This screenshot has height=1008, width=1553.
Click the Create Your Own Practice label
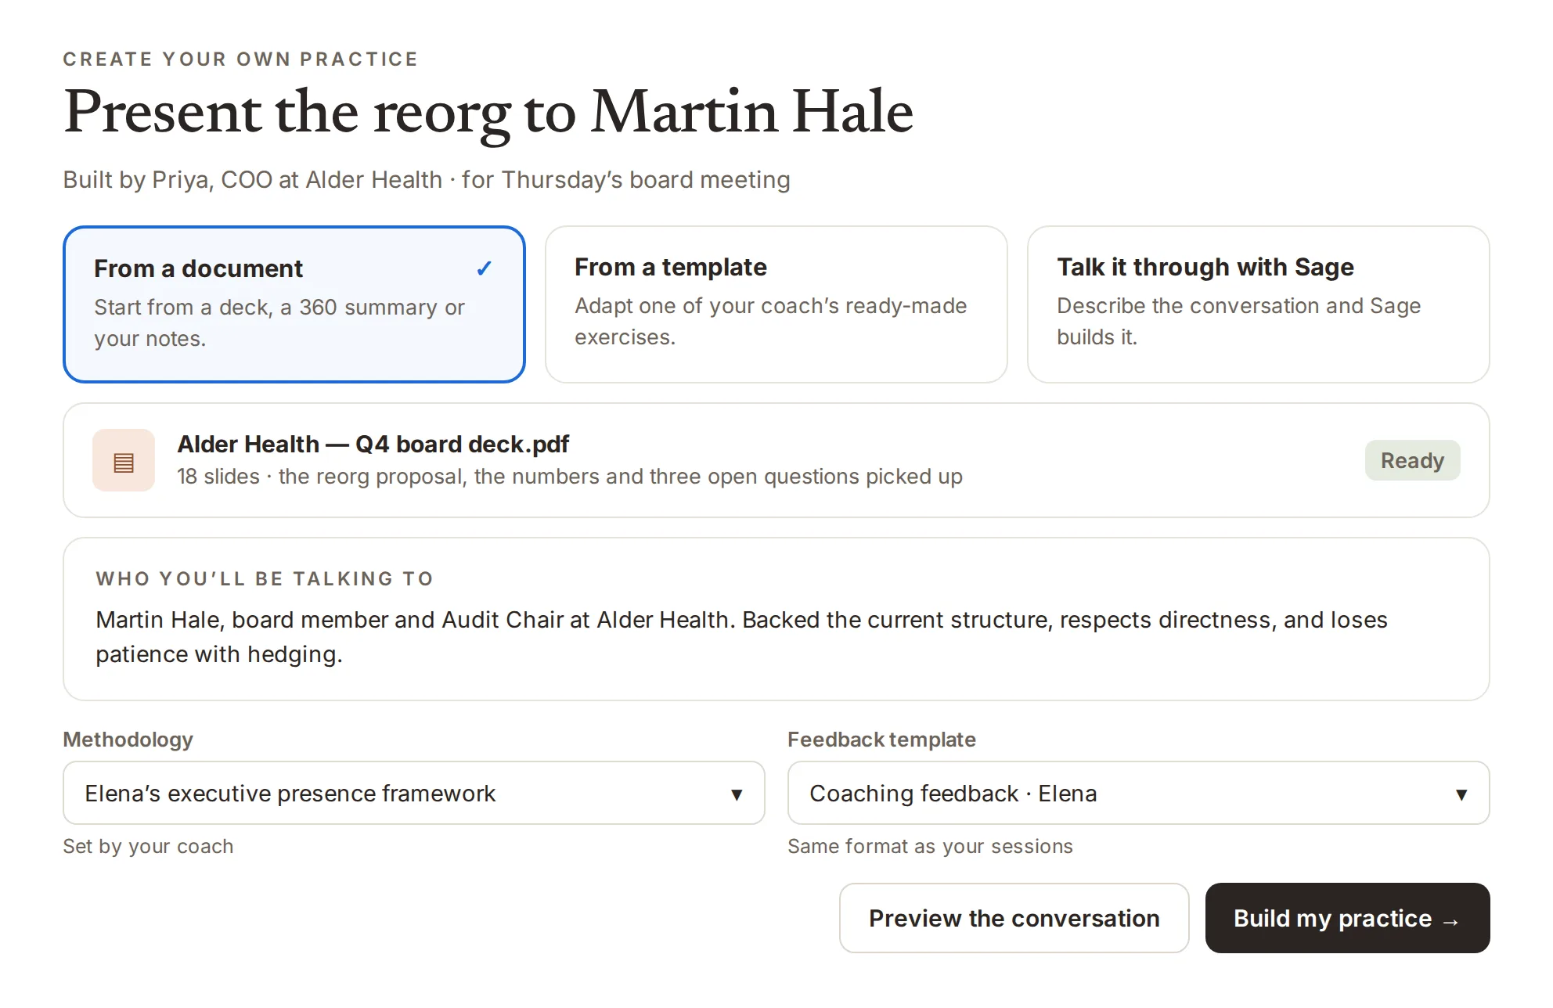pyautogui.click(x=240, y=59)
